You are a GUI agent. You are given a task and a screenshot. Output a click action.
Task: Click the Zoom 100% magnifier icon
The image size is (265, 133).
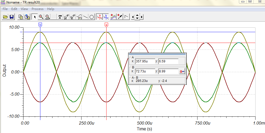click(47, 17)
